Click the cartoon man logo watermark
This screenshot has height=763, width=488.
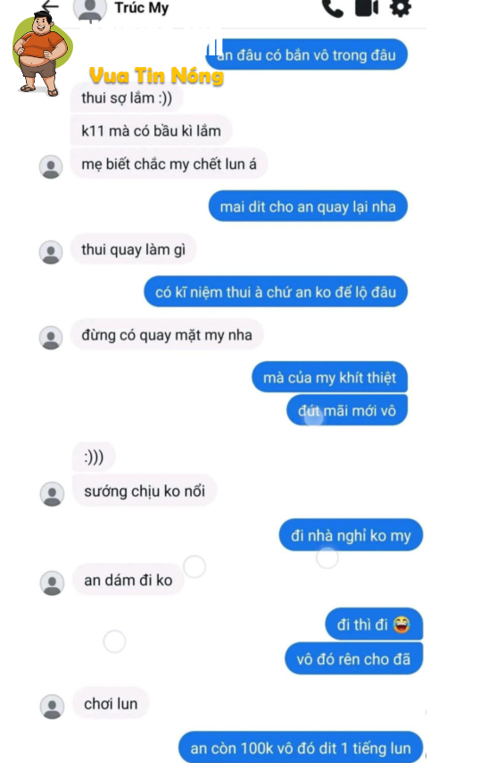pos(42,53)
